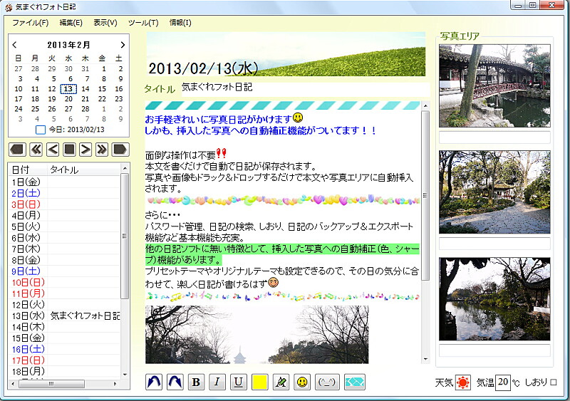Screen dimensions: 570x401
Task: Open the 表示(V) menu
Action: [105, 23]
